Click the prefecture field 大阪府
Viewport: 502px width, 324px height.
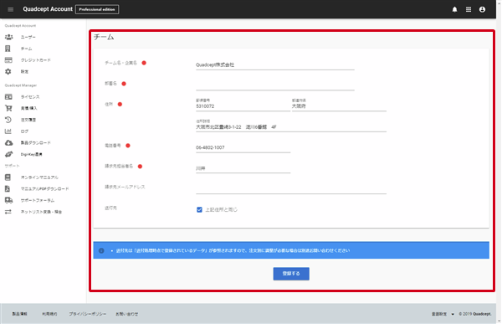click(x=339, y=106)
